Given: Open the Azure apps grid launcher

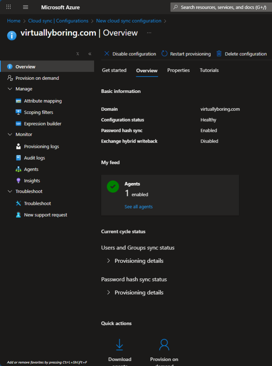Looking at the screenshot, I should 9,7.
